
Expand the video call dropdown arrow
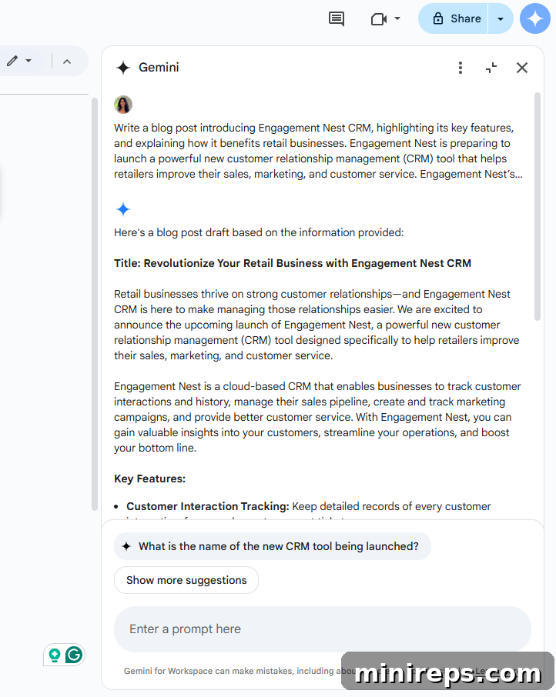pos(397,18)
